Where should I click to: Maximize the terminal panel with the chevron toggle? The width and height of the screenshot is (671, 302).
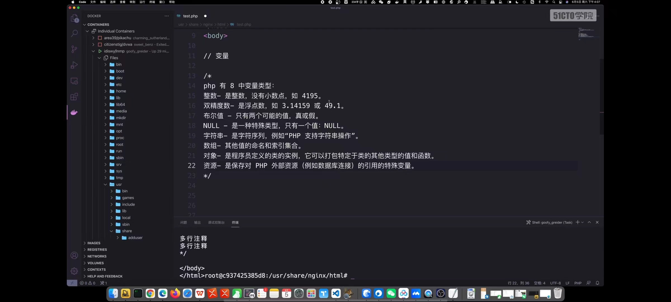tap(589, 222)
